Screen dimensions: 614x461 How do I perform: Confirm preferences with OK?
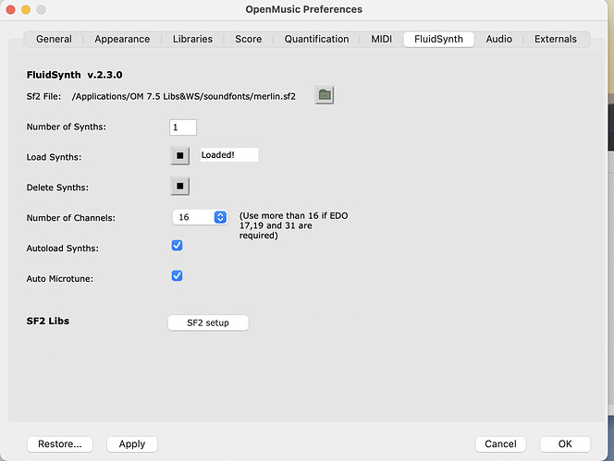point(565,444)
